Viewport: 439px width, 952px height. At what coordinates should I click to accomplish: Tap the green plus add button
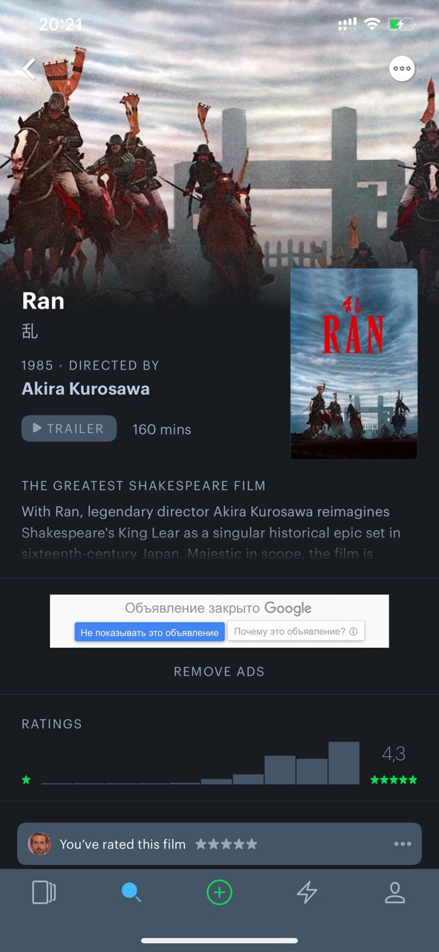(219, 892)
